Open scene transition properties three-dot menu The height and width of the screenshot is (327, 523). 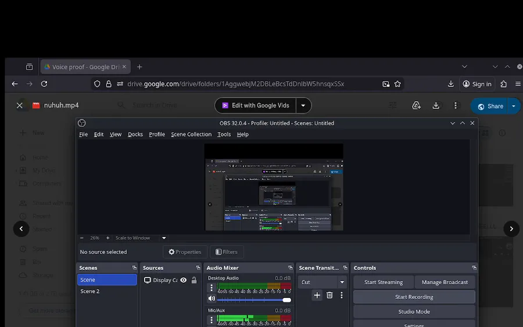point(341,295)
